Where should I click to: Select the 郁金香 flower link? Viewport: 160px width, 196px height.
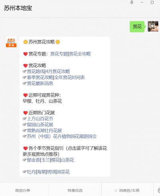(x=34, y=160)
